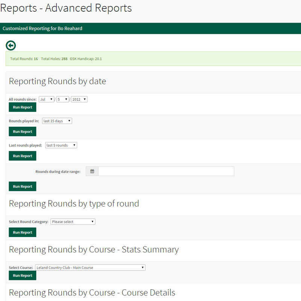Click into the date range text field
The image size is (301, 301).
click(166, 172)
